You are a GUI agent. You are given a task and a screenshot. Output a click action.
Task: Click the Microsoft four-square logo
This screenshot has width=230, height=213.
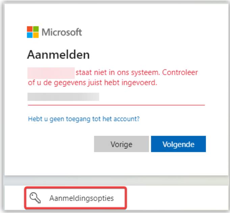[33, 32]
